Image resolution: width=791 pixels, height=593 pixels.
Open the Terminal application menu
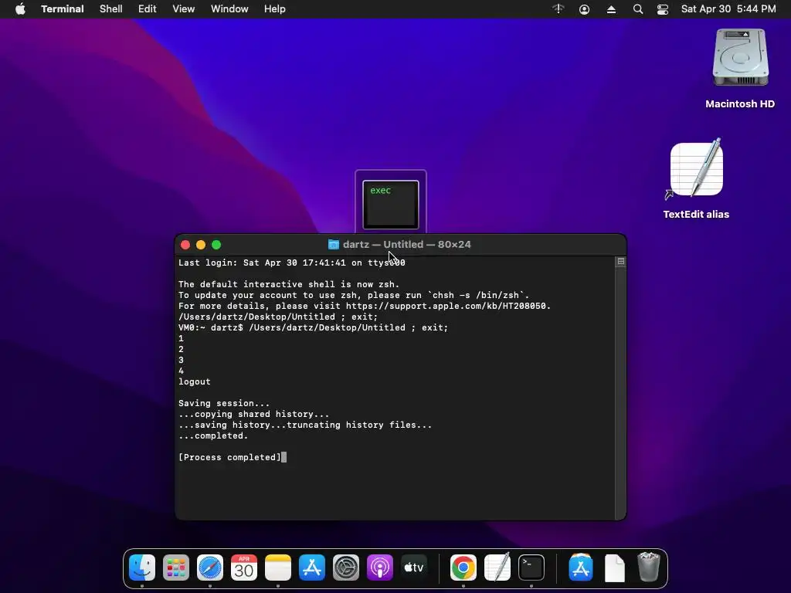(63, 9)
